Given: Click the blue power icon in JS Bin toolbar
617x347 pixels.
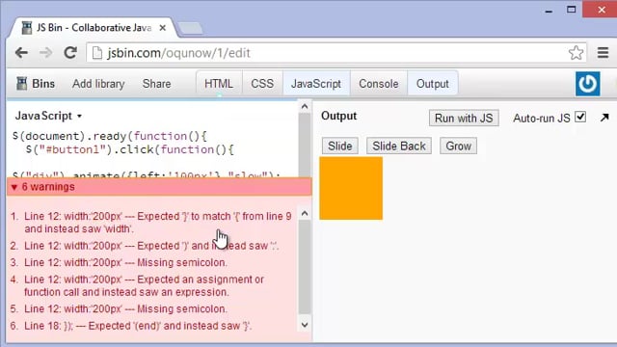Looking at the screenshot, I should point(587,84).
